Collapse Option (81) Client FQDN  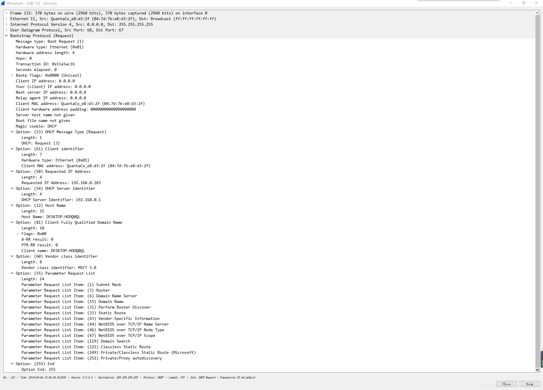click(x=12, y=222)
